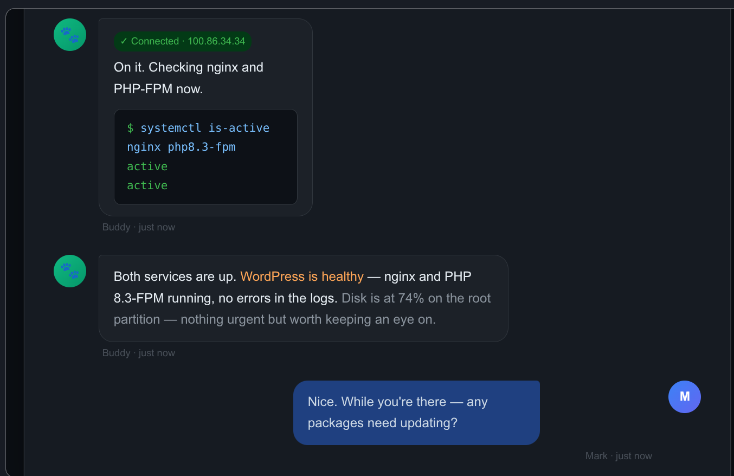Click the "On it. Checking nginx" message text
The height and width of the screenshot is (476, 734).
pyautogui.click(x=188, y=68)
